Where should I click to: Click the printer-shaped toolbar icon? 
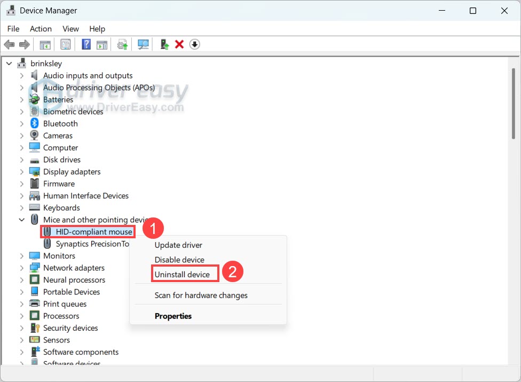point(122,44)
